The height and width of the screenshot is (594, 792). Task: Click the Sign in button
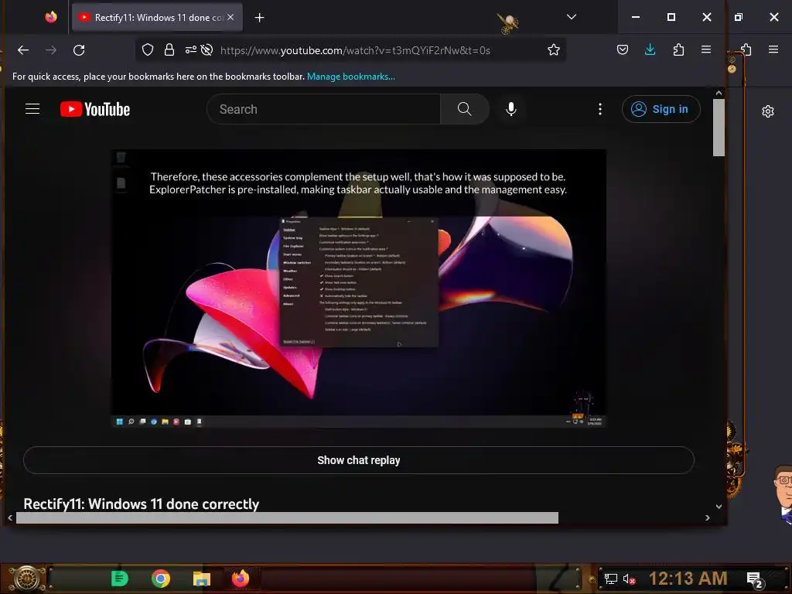(661, 109)
